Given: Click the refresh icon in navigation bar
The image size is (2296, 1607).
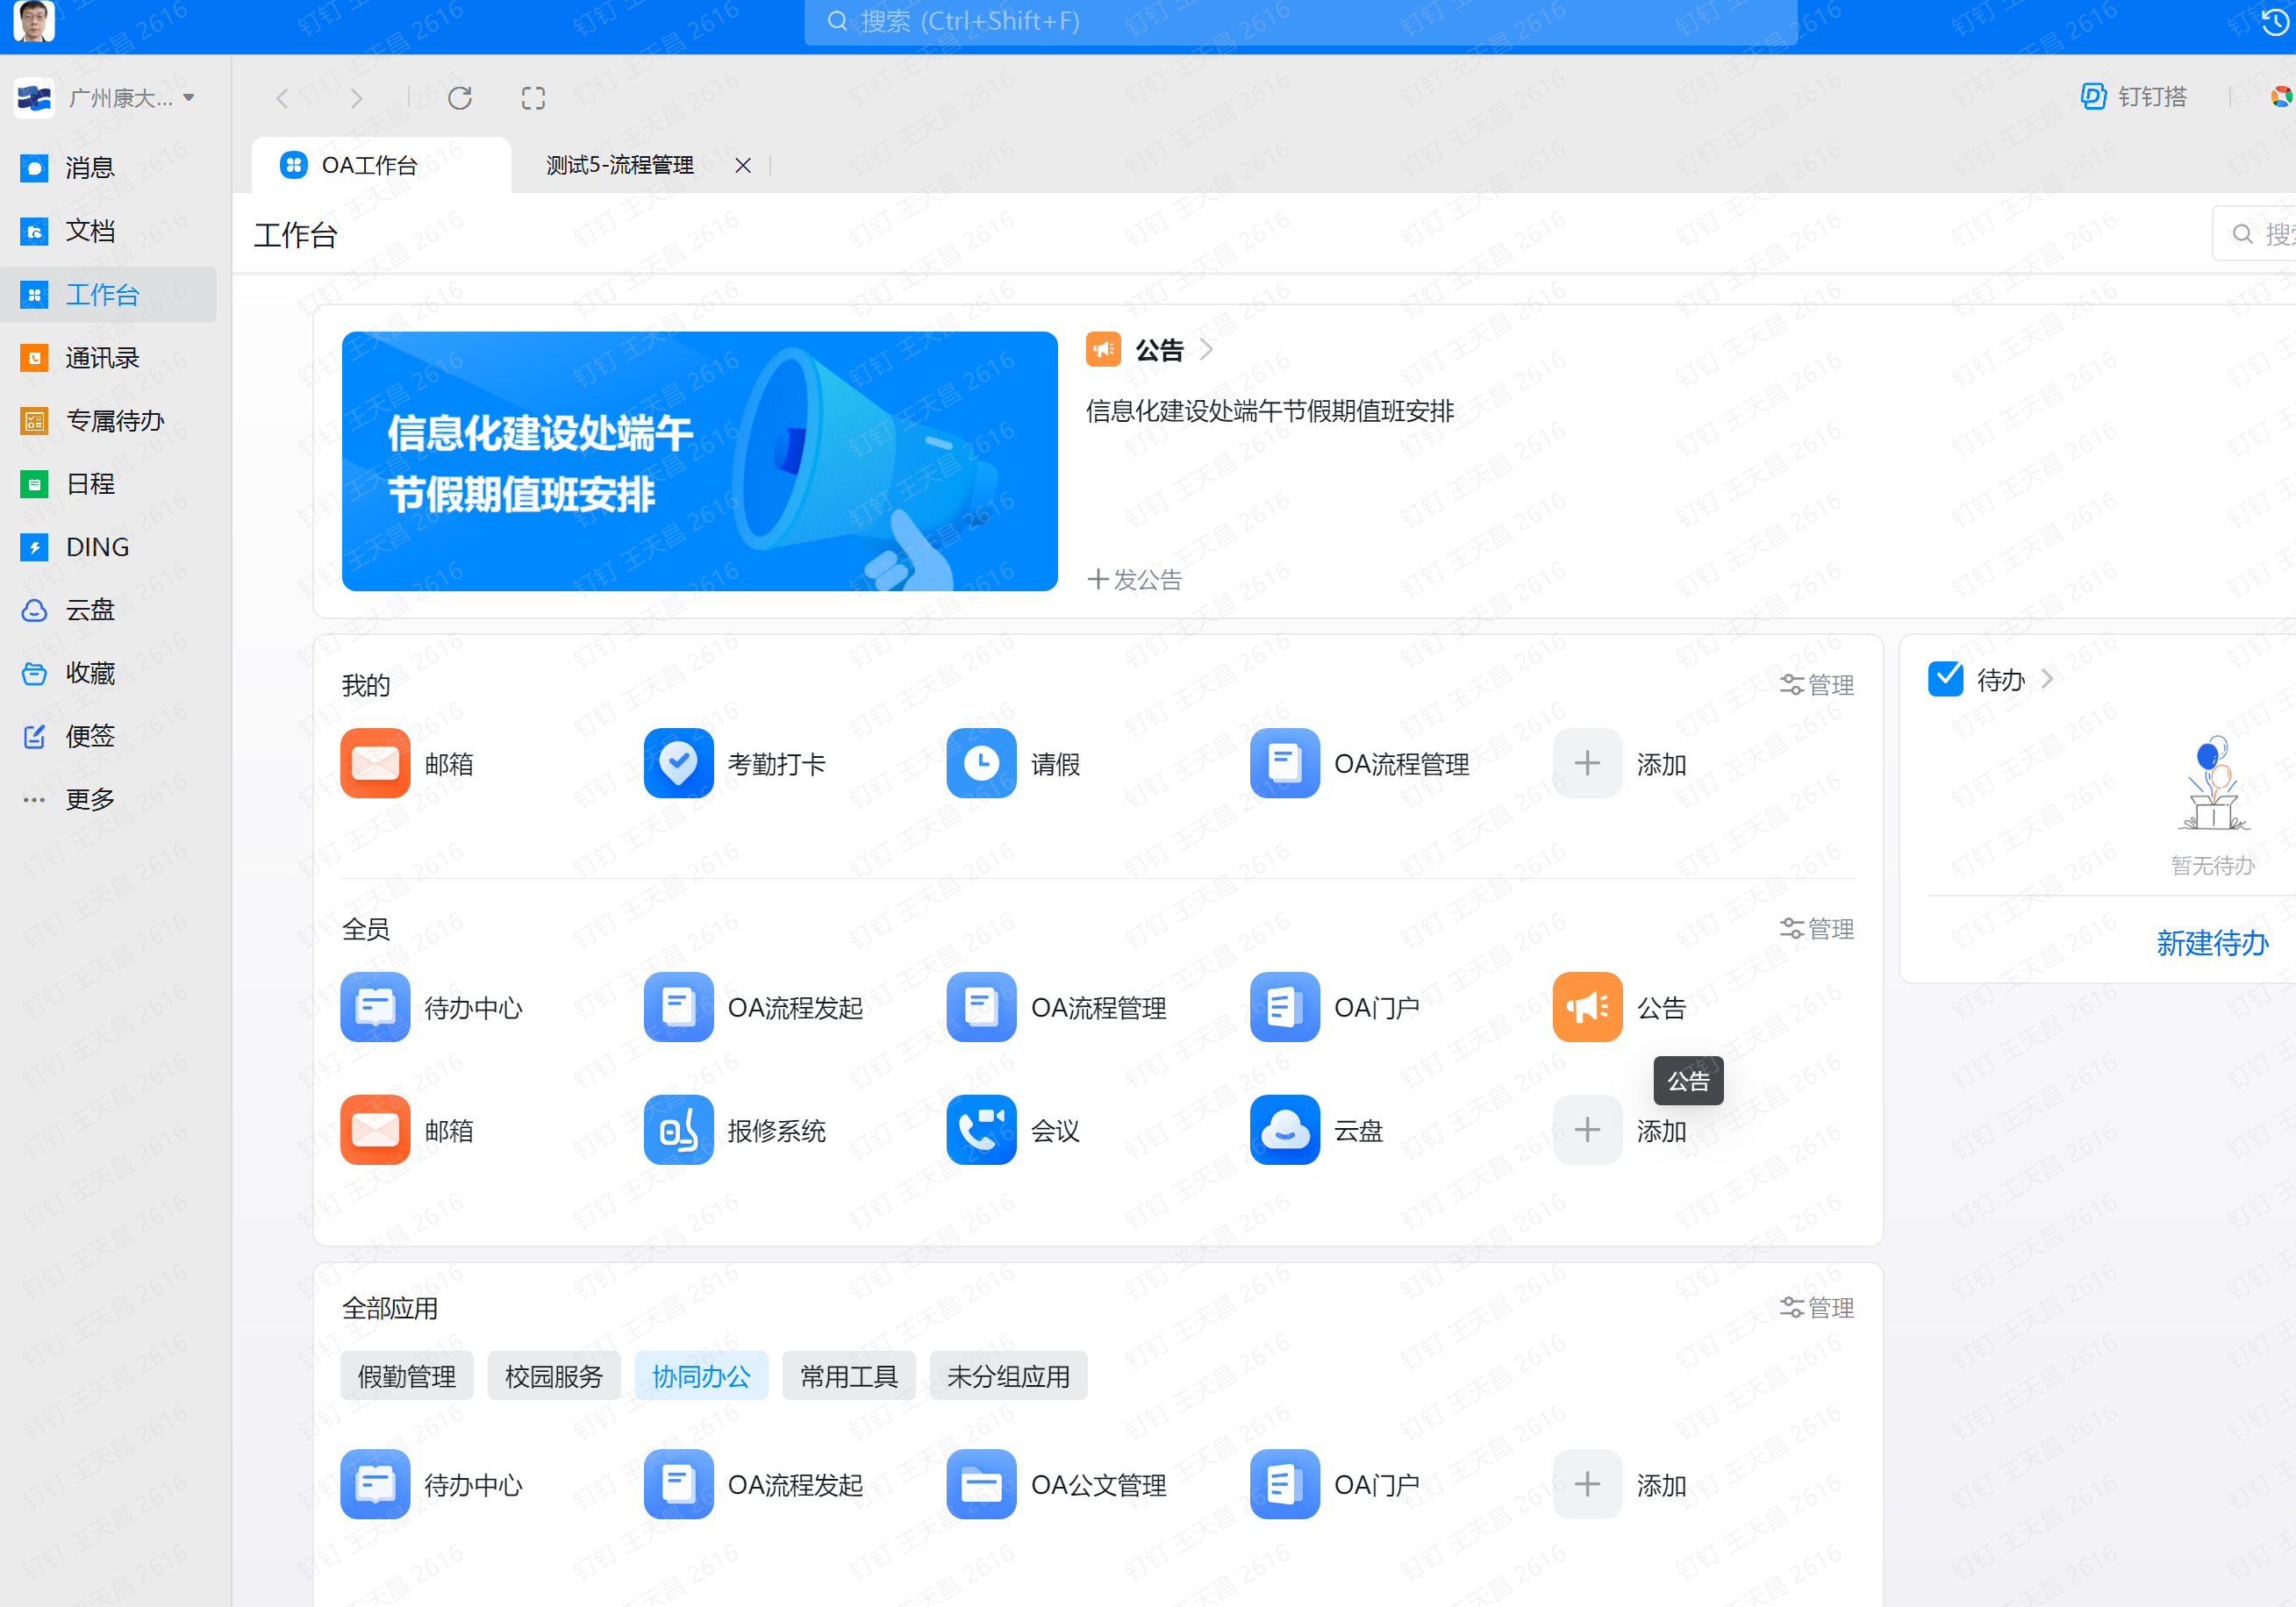Looking at the screenshot, I should 460,98.
